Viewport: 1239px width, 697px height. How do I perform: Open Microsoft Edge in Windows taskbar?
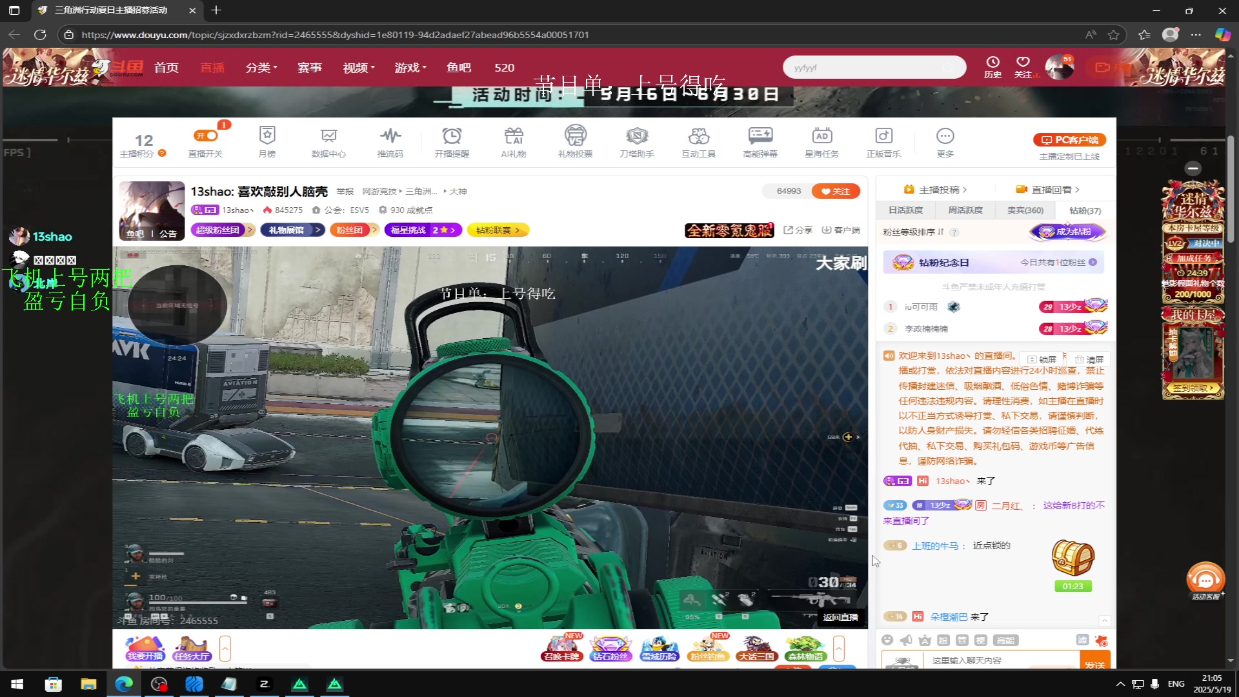click(124, 683)
